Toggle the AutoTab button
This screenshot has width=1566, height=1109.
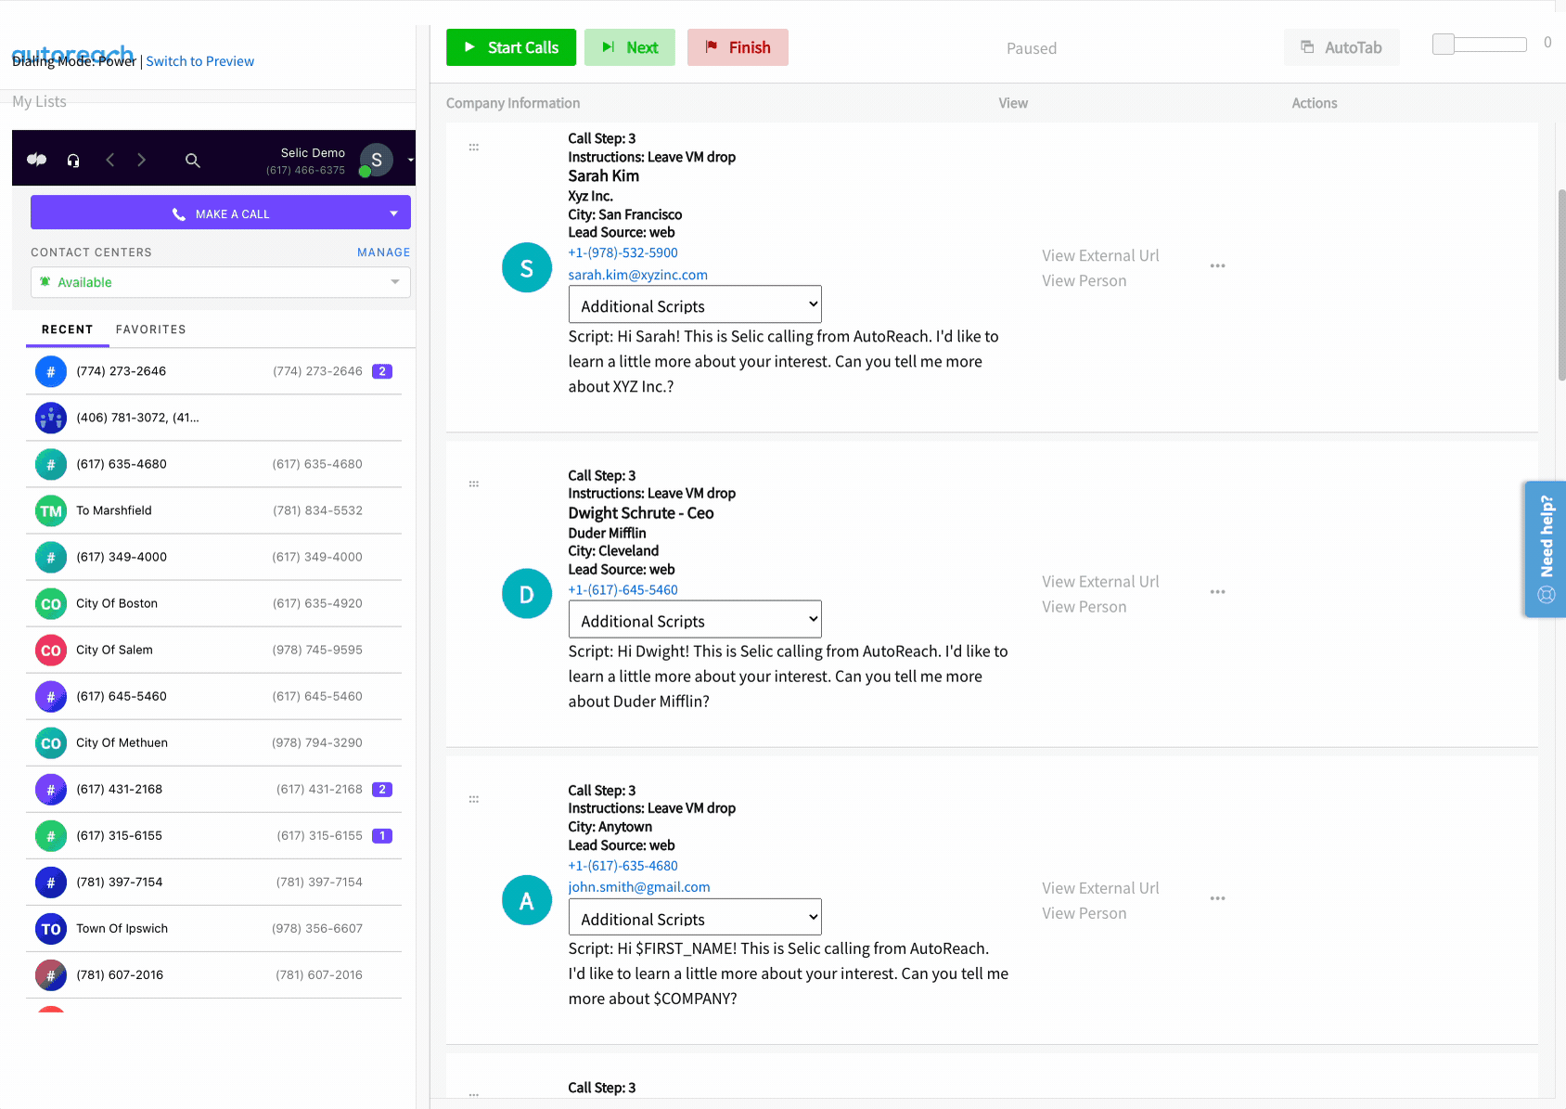tap(1341, 47)
